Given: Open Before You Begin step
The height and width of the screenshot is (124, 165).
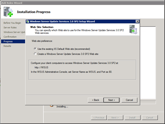Looking at the screenshot, I should click(12, 23).
